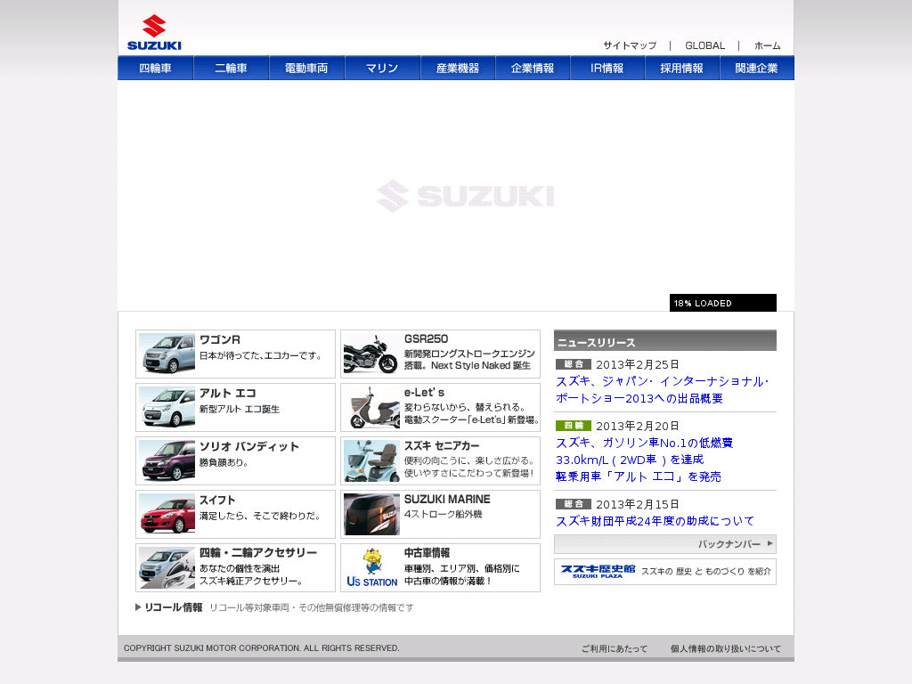Click the ワゴンR car thumbnail
The image size is (912, 684).
coord(167,354)
